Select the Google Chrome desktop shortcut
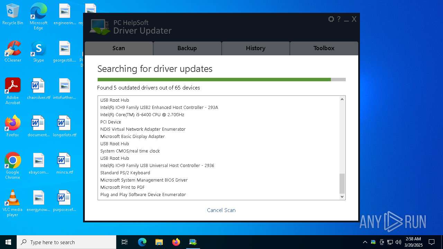 click(x=13, y=166)
